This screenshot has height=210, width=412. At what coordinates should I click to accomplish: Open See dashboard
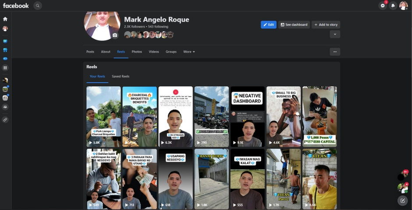tap(294, 24)
